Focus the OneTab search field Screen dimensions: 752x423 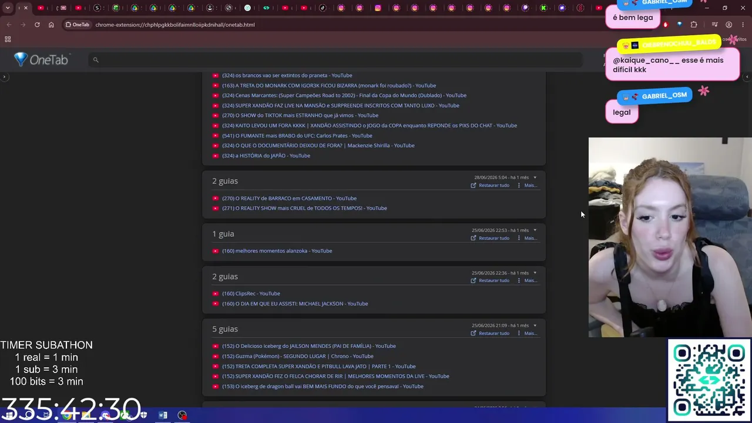coord(335,59)
